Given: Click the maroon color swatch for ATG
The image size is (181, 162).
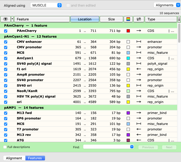Looking at the screenshot, I should pyautogui.click(x=128, y=140).
